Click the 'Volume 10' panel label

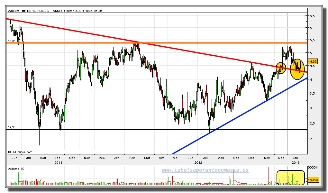pos(16,169)
